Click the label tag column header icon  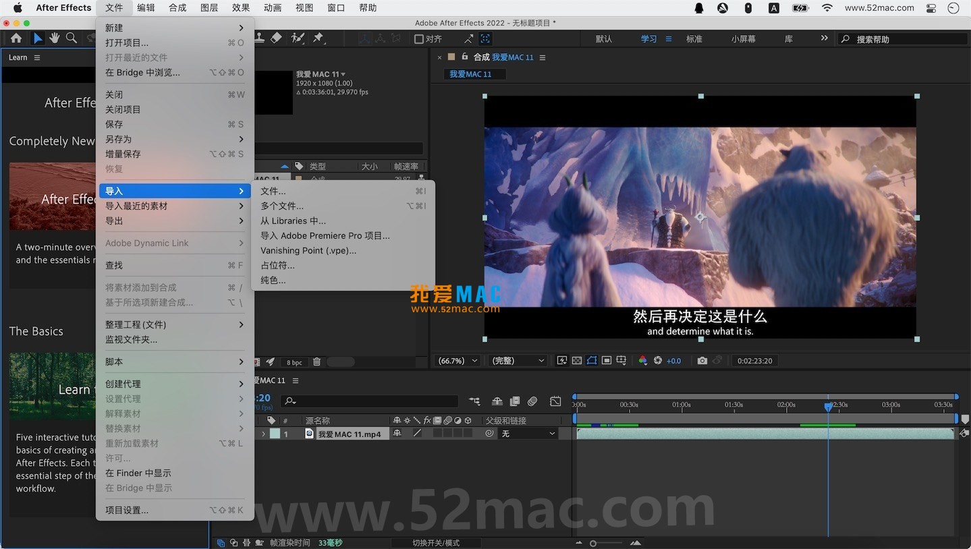pos(271,420)
